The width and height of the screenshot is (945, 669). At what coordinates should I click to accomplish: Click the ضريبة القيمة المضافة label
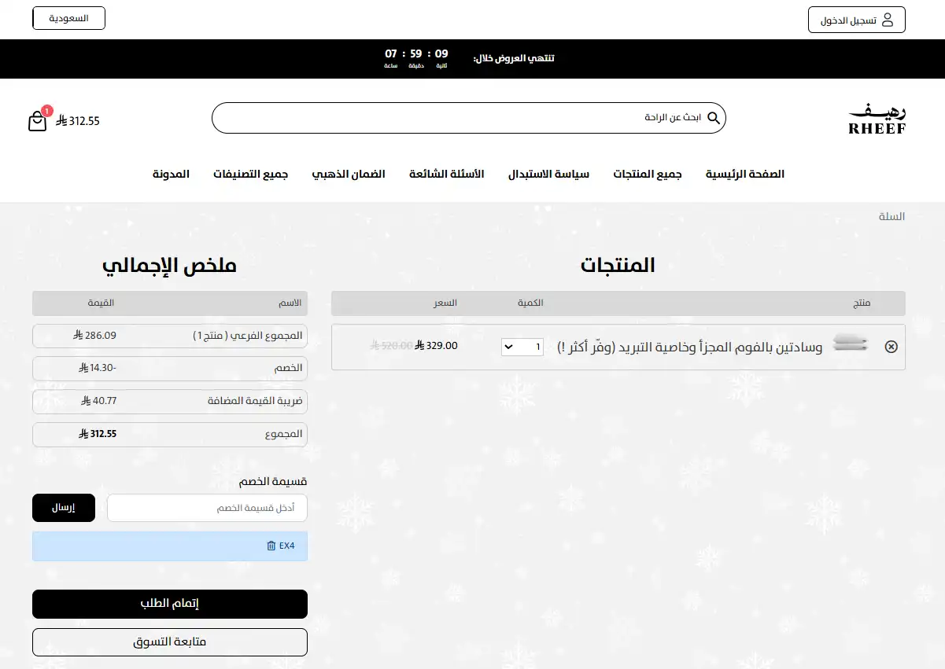pos(255,401)
